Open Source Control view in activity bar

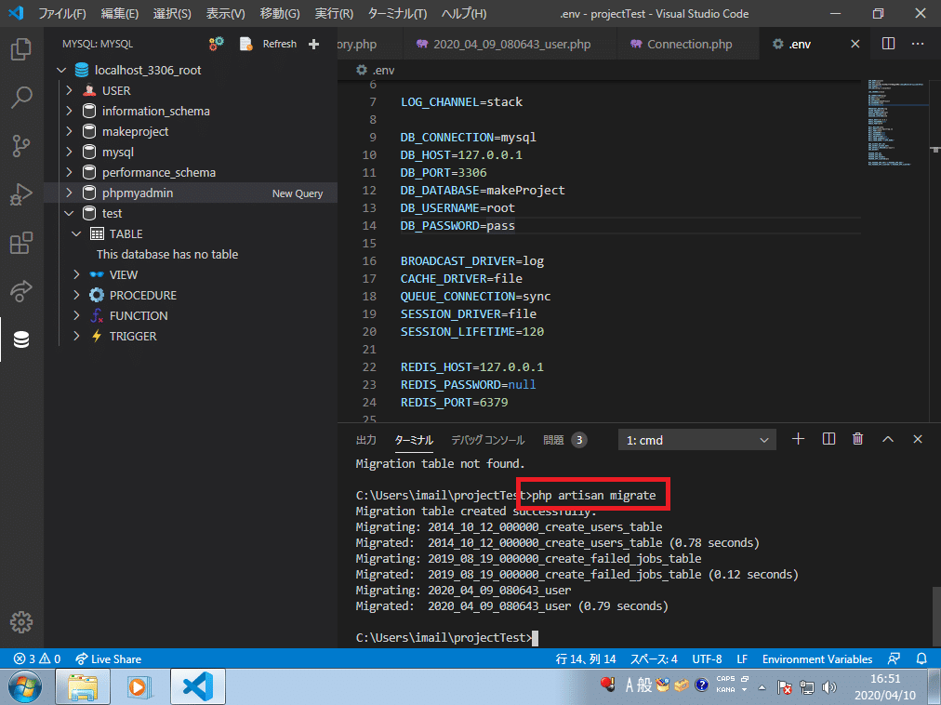[x=21, y=146]
